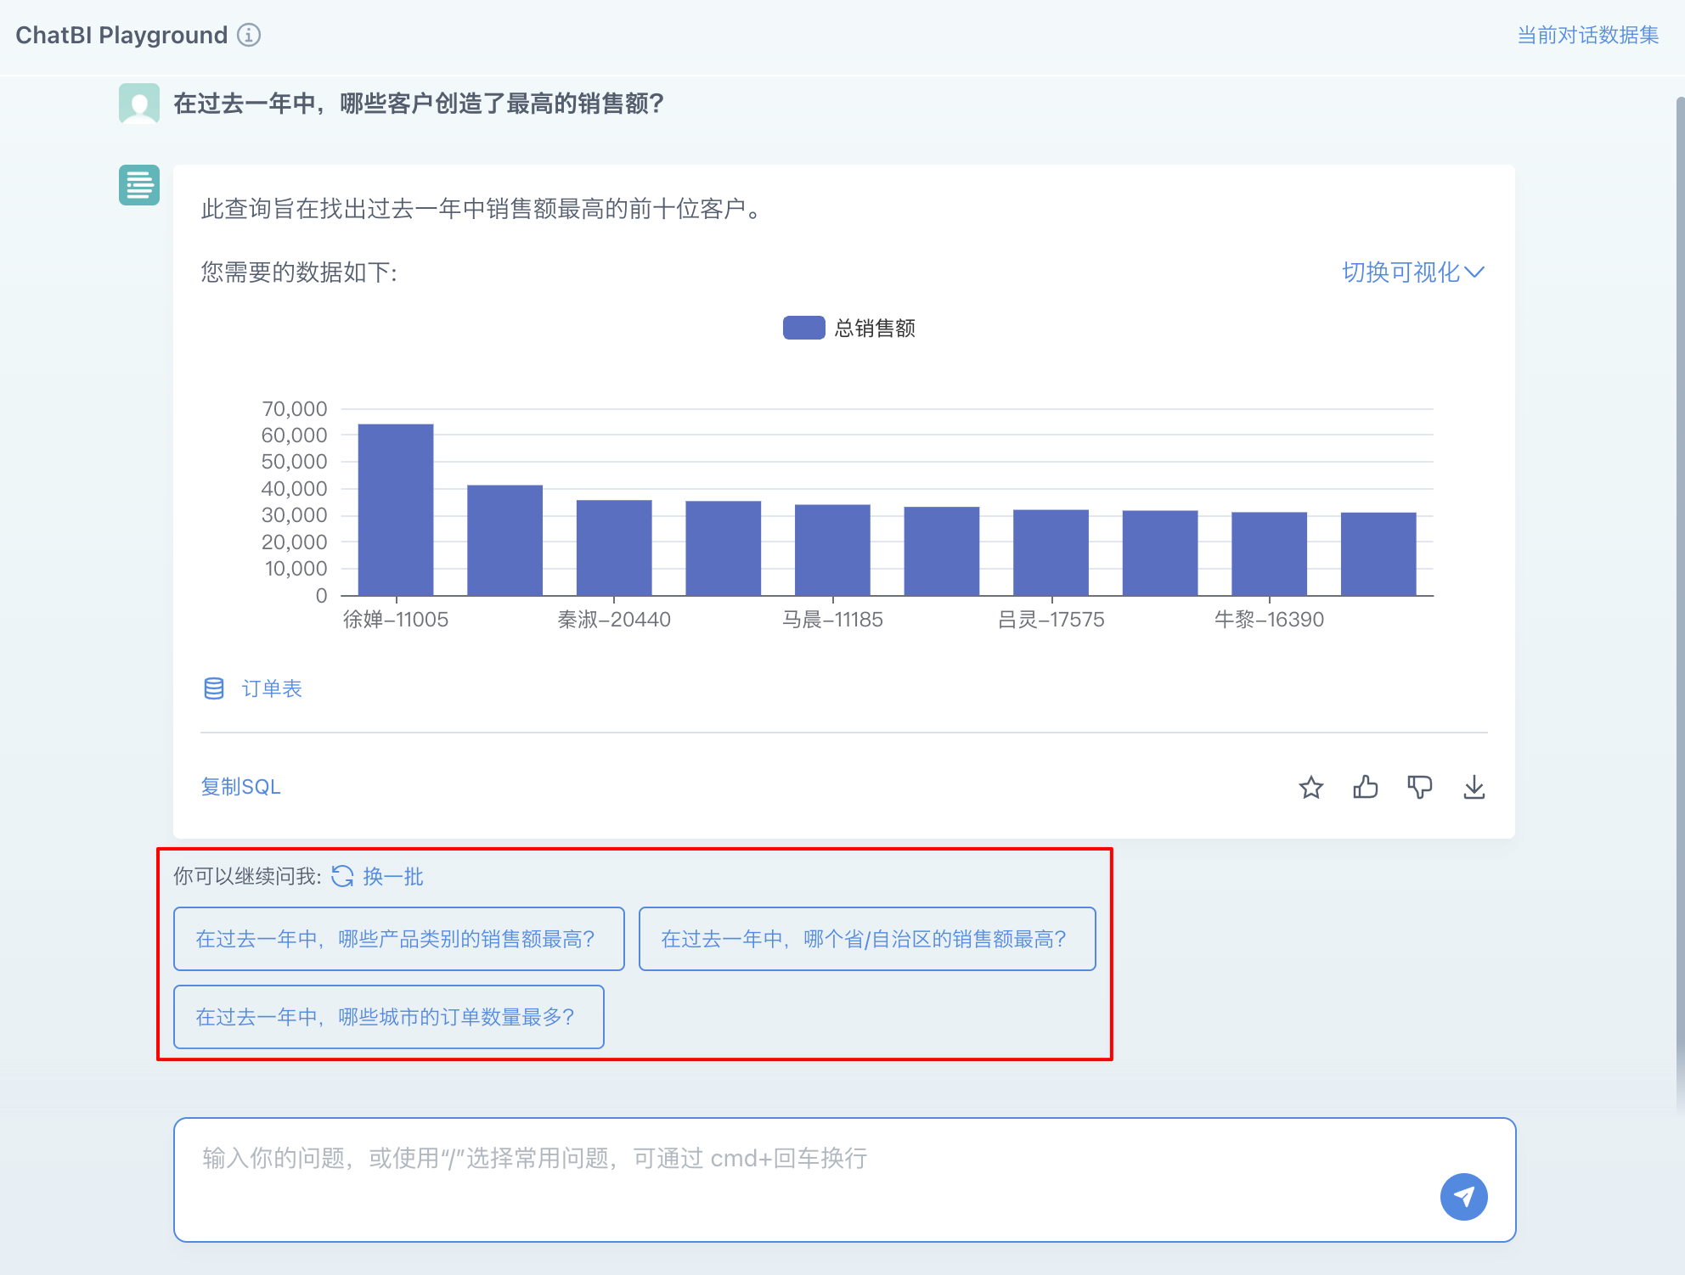Image resolution: width=1685 pixels, height=1275 pixels.
Task: Give the answer a thumbs down
Action: 1420,788
